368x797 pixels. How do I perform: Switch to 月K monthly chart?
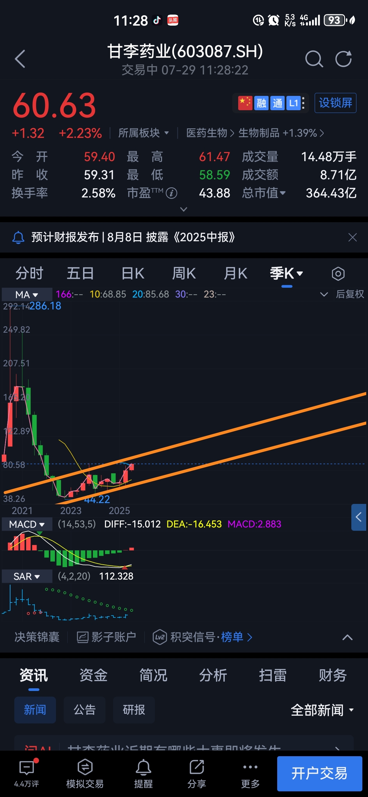pyautogui.click(x=235, y=273)
